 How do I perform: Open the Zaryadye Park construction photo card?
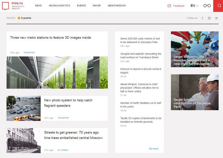click(195, 92)
